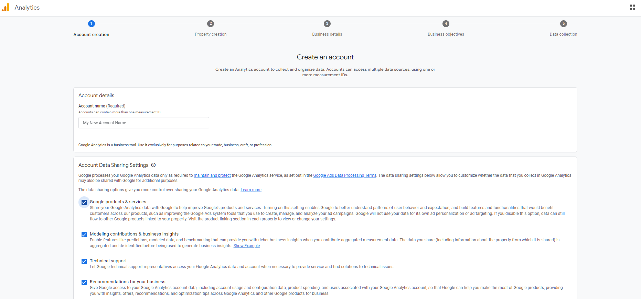The image size is (641, 299).
Task: Click the Google products & services label
Action: click(118, 202)
